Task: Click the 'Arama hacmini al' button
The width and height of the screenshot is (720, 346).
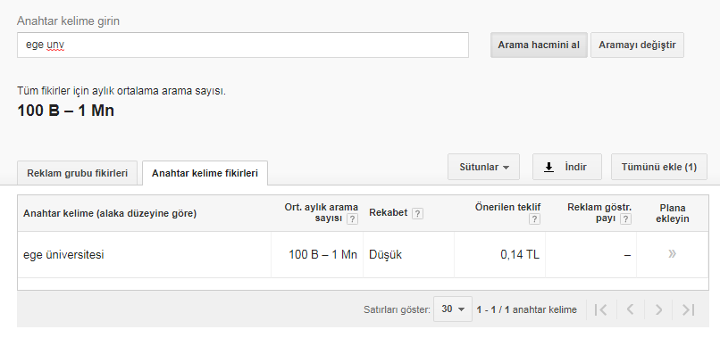Action: [x=539, y=45]
